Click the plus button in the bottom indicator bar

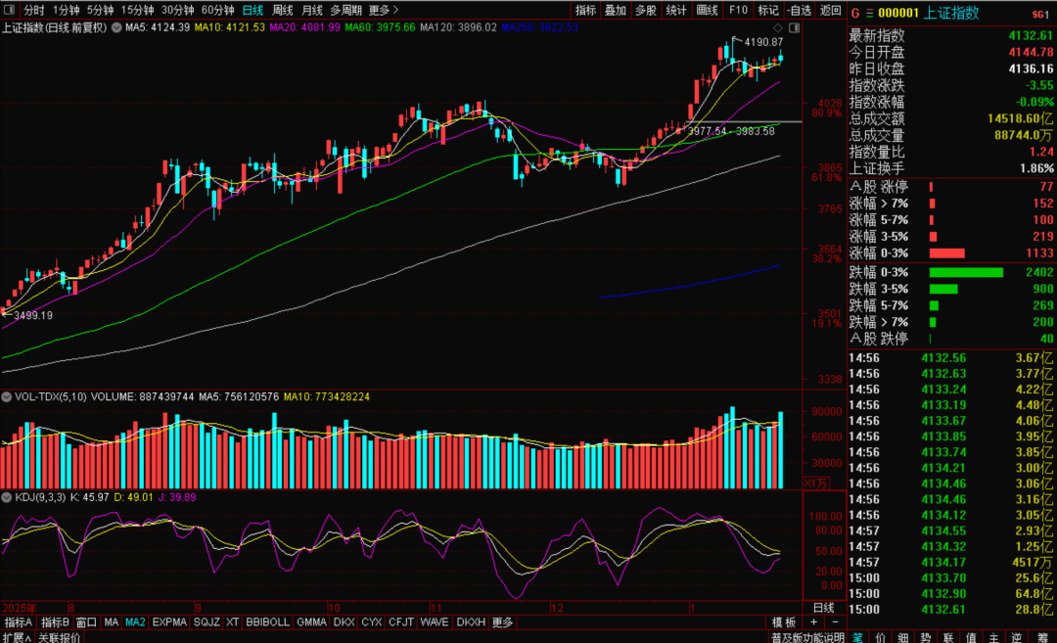click(813, 622)
